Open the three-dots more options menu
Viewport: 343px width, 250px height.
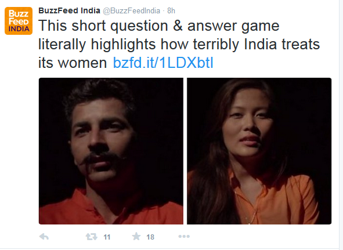(x=184, y=236)
